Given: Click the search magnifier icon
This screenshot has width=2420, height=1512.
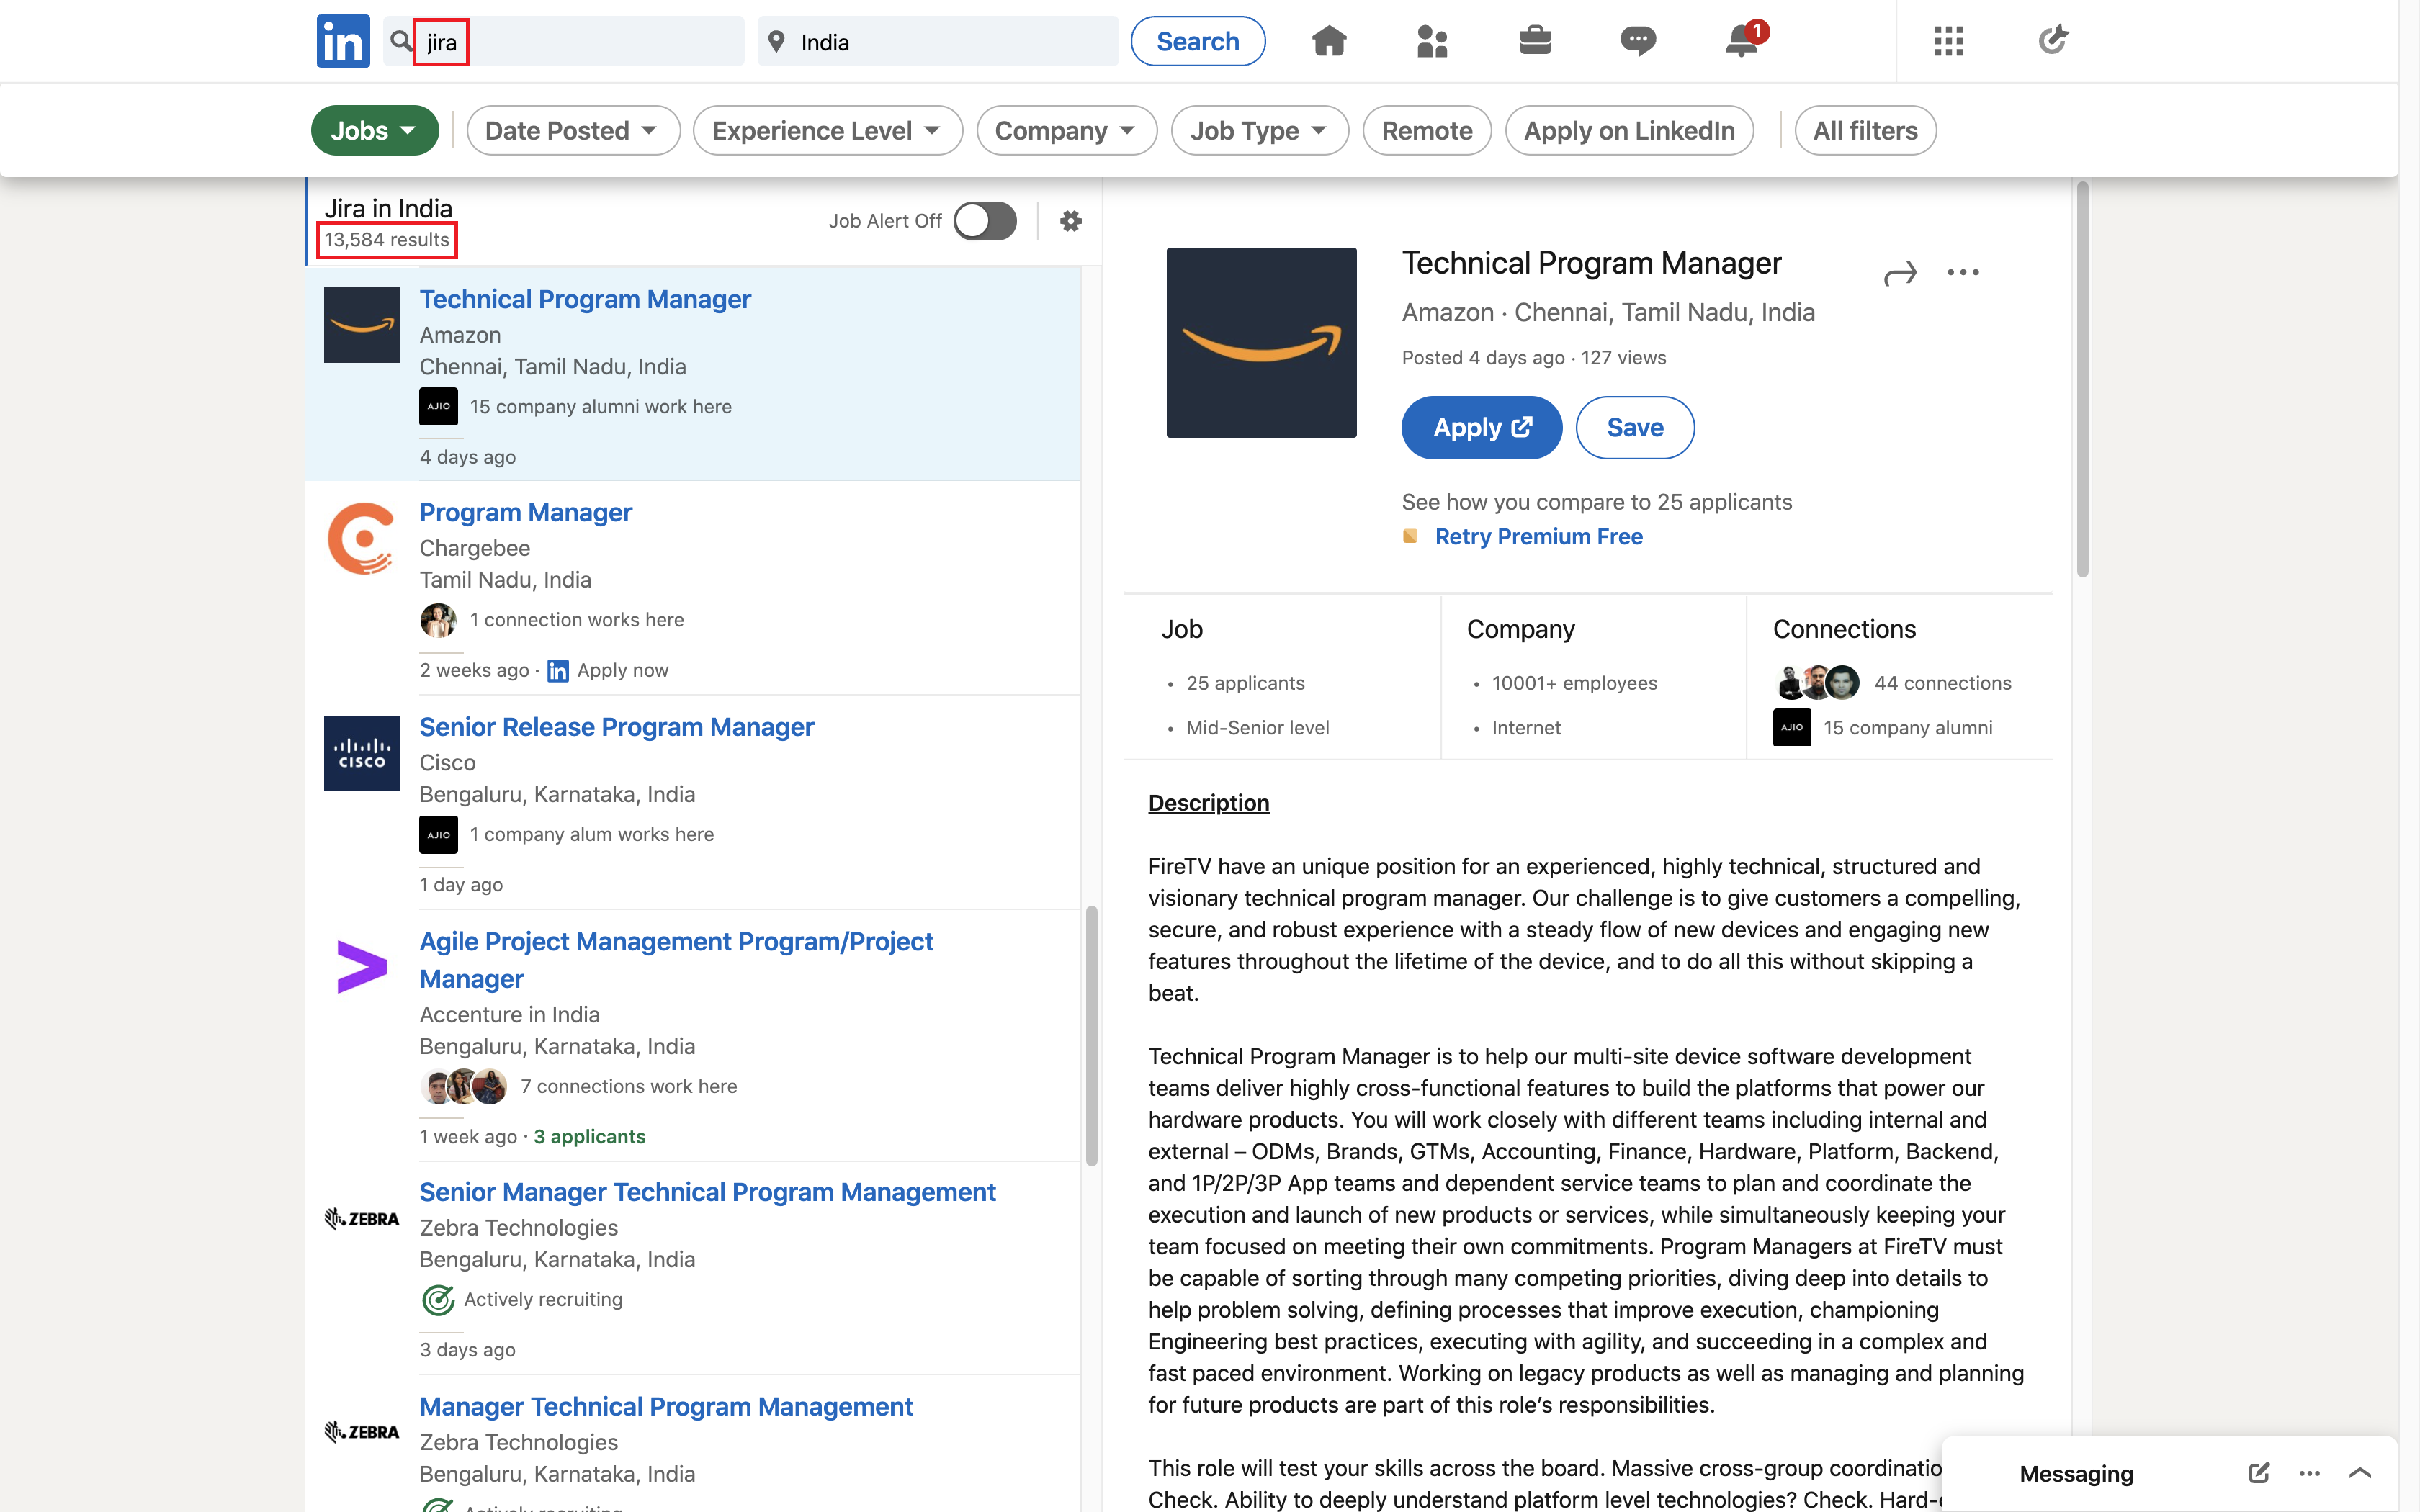Looking at the screenshot, I should click(x=401, y=41).
